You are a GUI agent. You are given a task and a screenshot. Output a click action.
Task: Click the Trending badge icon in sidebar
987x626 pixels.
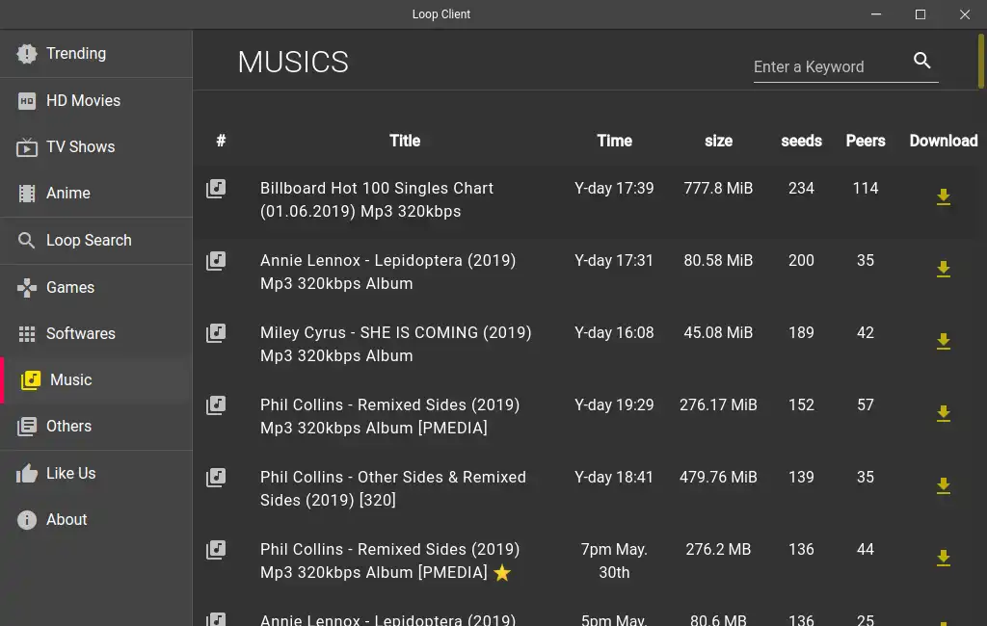(x=27, y=54)
